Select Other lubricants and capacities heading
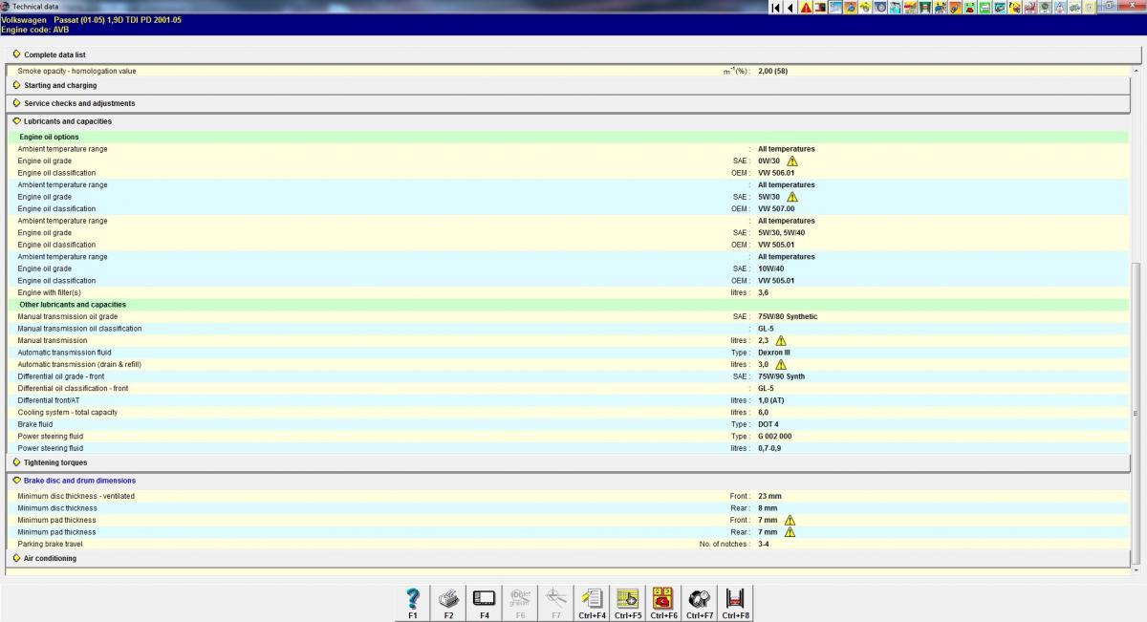Screen dimensions: 1147x622 (x=73, y=305)
